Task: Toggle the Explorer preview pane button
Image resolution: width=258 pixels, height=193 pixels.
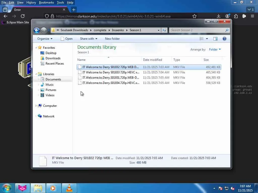Action: coord(215,39)
